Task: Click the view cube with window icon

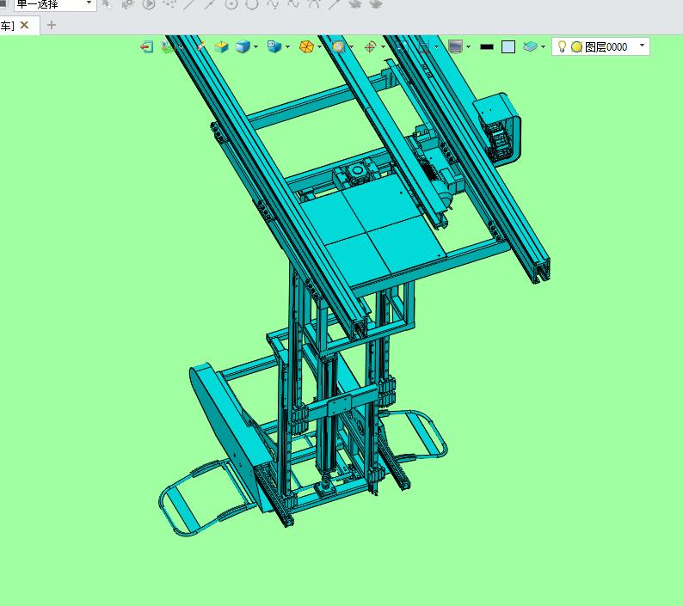Action: tap(274, 46)
